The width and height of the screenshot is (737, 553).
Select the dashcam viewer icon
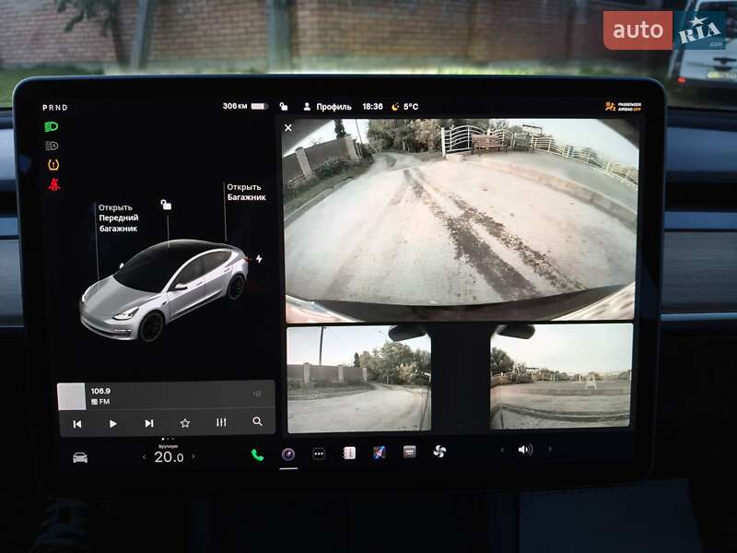point(287,453)
